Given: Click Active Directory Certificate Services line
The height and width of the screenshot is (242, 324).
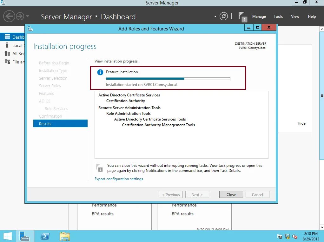Looking at the screenshot, I should [129, 95].
